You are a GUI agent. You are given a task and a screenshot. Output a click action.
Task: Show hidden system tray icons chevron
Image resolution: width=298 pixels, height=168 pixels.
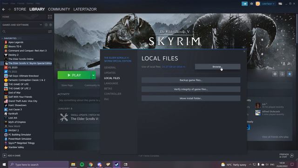click(250, 165)
